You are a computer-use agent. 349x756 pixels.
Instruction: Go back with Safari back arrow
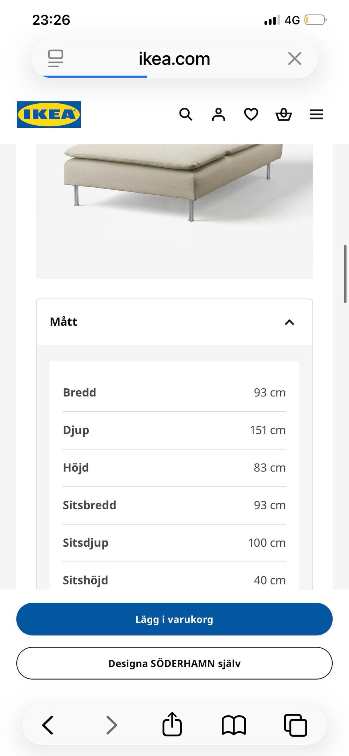[x=48, y=725]
